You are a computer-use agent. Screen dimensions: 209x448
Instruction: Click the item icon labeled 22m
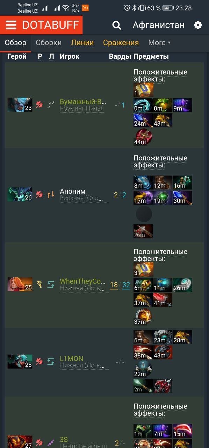[143, 369]
